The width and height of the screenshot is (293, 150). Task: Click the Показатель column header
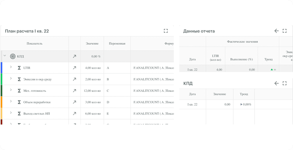(35, 43)
